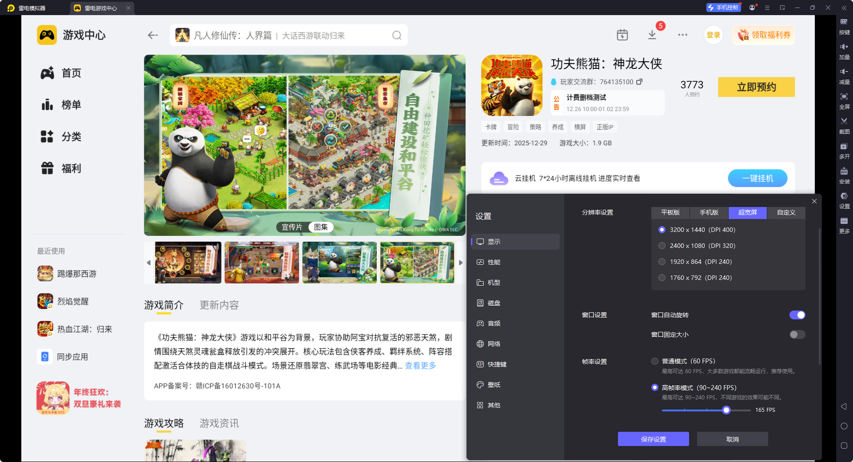Click the 保存设置 button
This screenshot has height=462, width=853.
click(x=653, y=439)
